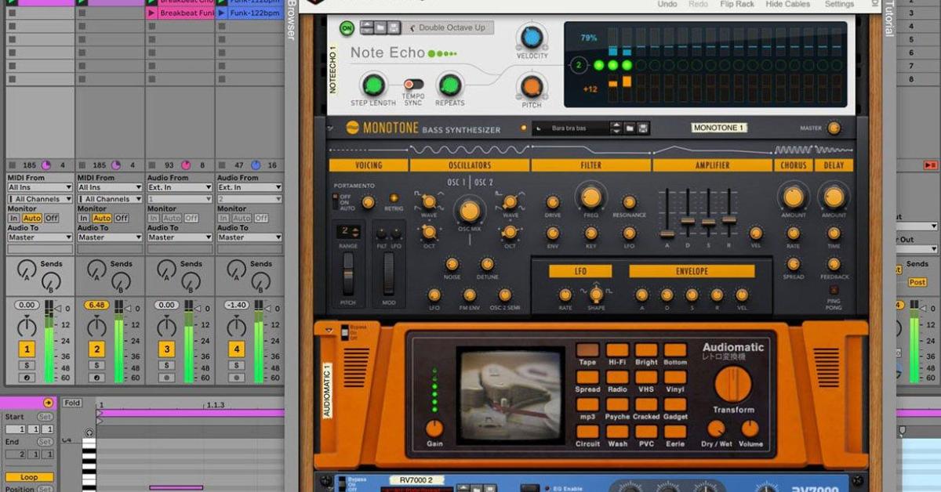Image resolution: width=941 pixels, height=492 pixels.
Task: Select the Eerie preset on the Audiomatic
Action: tap(676, 433)
